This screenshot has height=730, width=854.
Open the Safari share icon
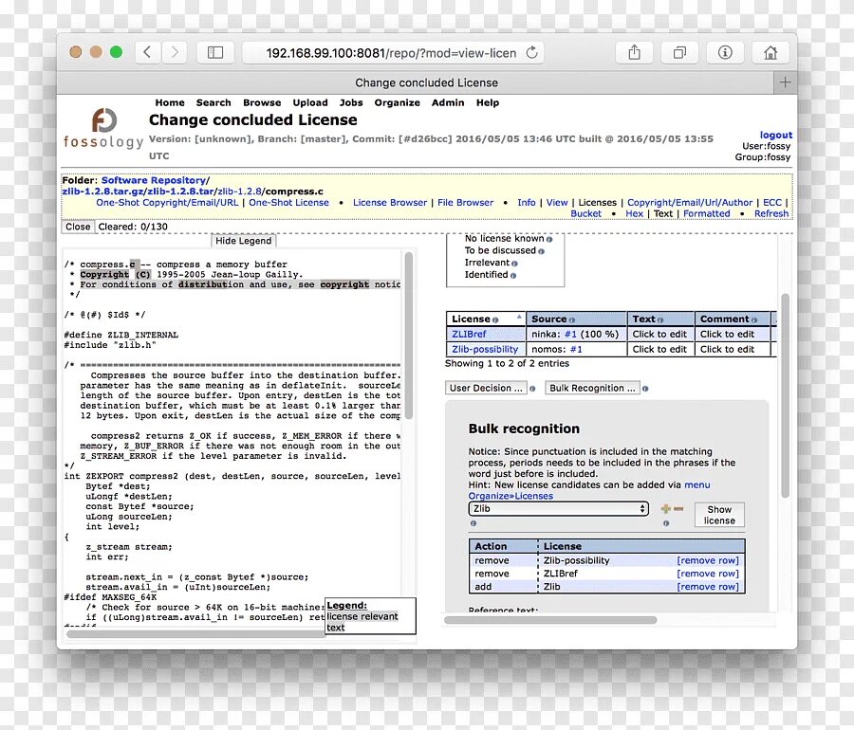tap(634, 52)
